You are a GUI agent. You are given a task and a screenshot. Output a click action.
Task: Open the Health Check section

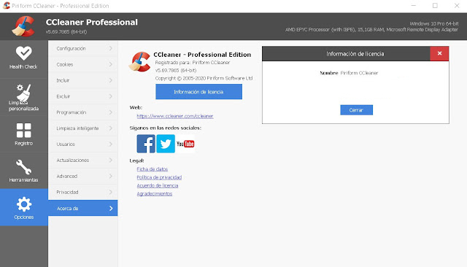coord(23,58)
